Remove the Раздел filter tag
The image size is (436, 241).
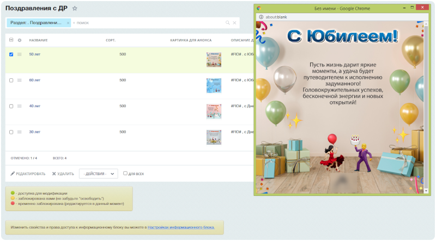point(68,23)
